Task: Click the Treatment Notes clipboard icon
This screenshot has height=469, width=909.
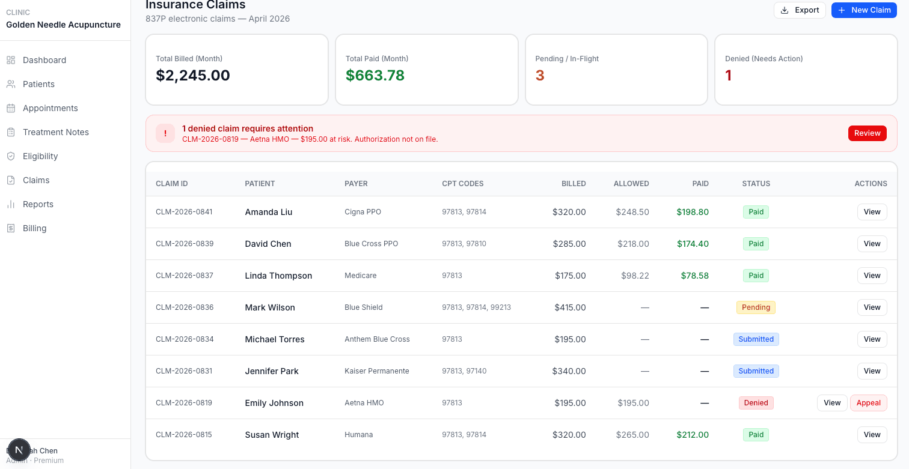Action: pos(11,132)
